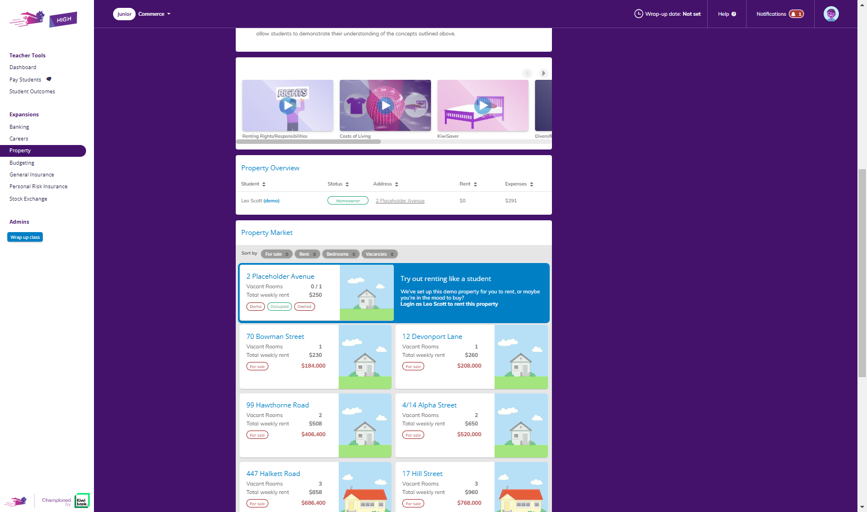Click the wrap-up date clock icon
This screenshot has width=867, height=512.
tap(639, 14)
